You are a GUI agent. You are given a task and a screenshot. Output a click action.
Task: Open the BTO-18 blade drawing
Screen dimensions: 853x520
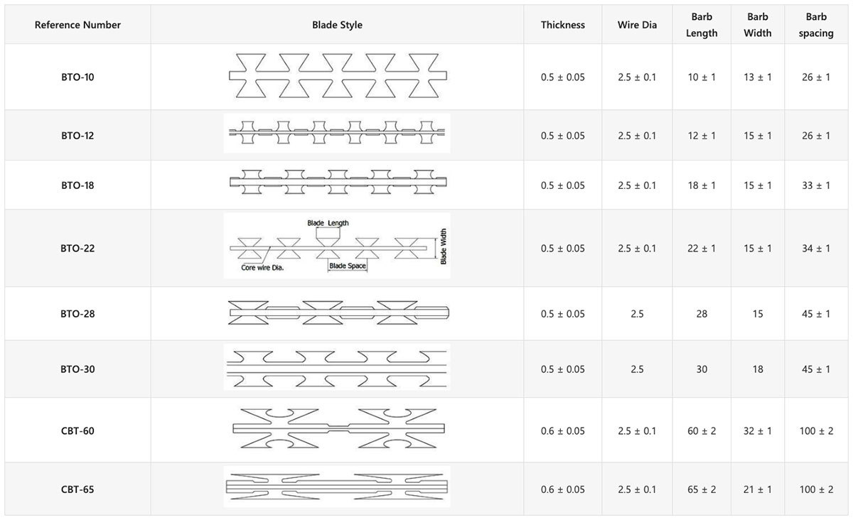(x=337, y=185)
